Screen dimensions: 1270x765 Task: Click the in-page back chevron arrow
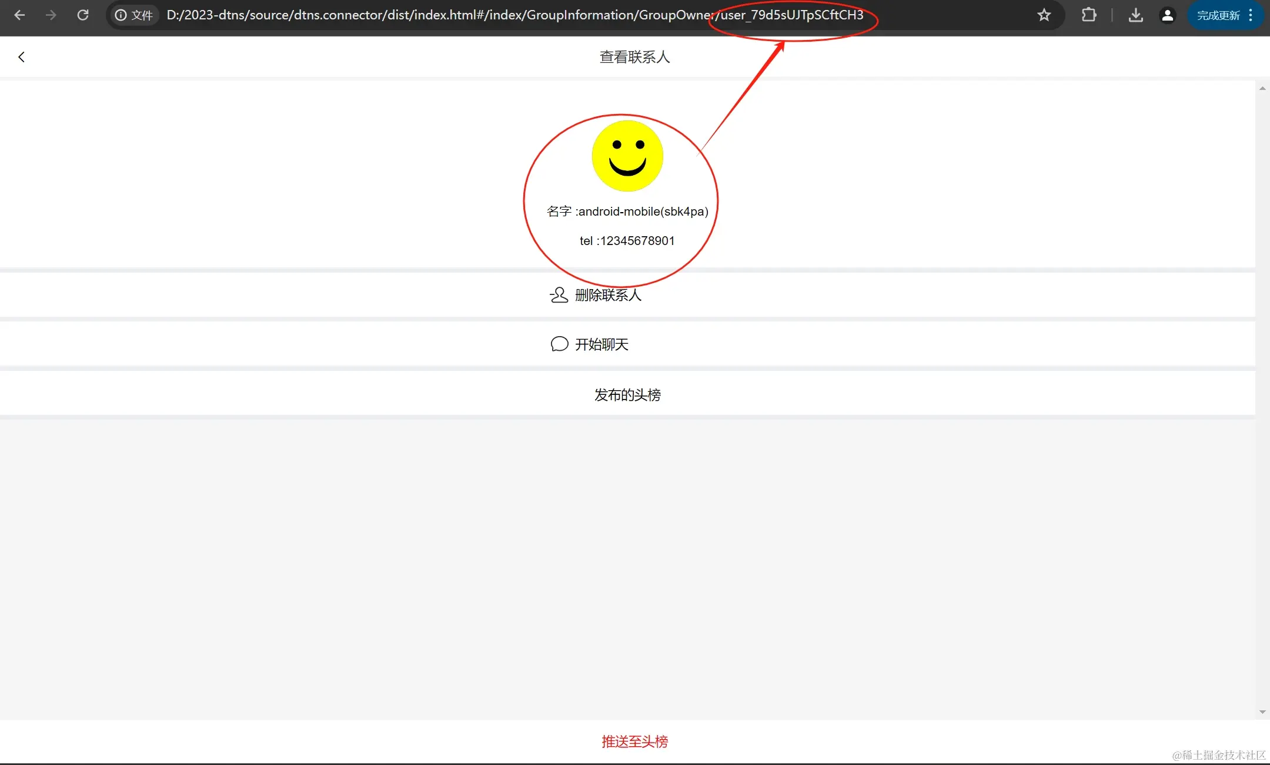pyautogui.click(x=22, y=57)
